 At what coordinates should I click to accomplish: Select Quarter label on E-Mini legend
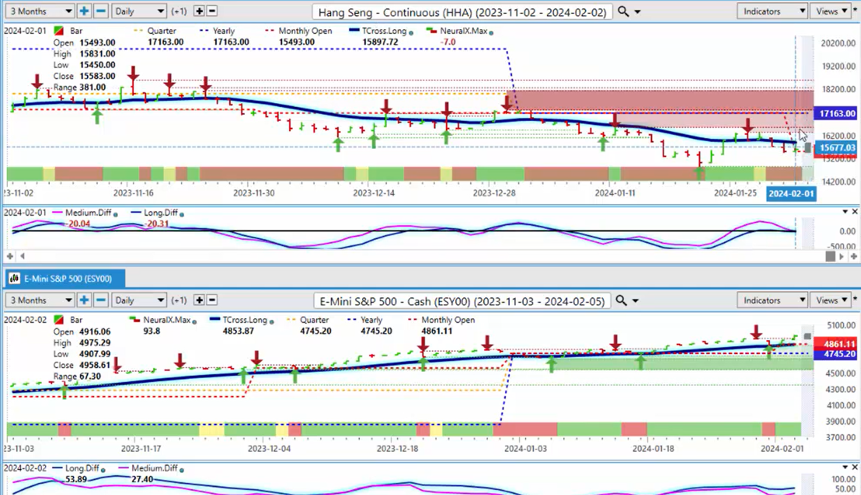314,320
